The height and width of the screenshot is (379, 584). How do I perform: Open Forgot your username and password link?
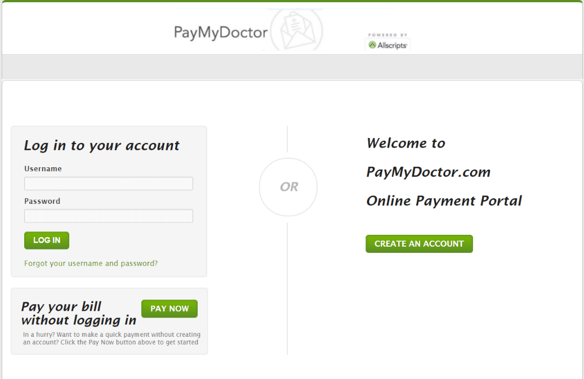(91, 263)
